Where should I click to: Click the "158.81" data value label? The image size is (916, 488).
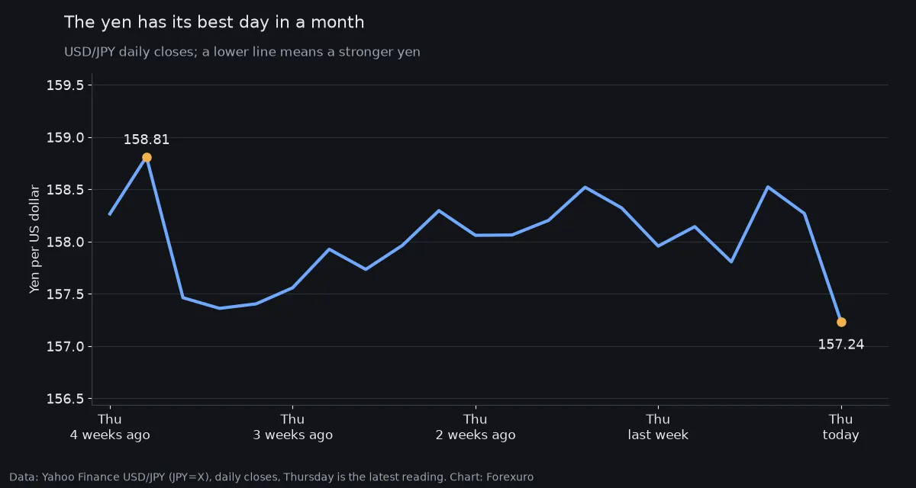click(147, 140)
